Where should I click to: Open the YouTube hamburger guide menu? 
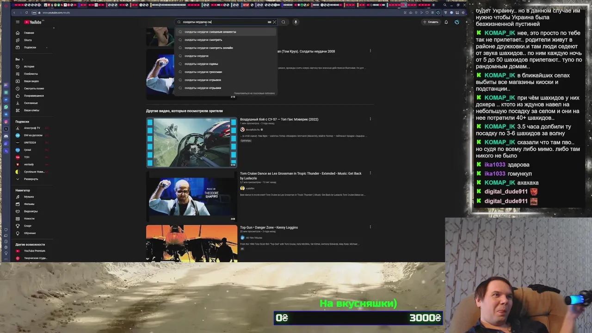pyautogui.click(x=18, y=22)
